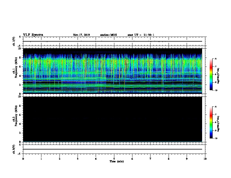Screen dimensions: 231x178
Task: Click the "-7" tick on ch.1 color bar
Action: (215, 67)
